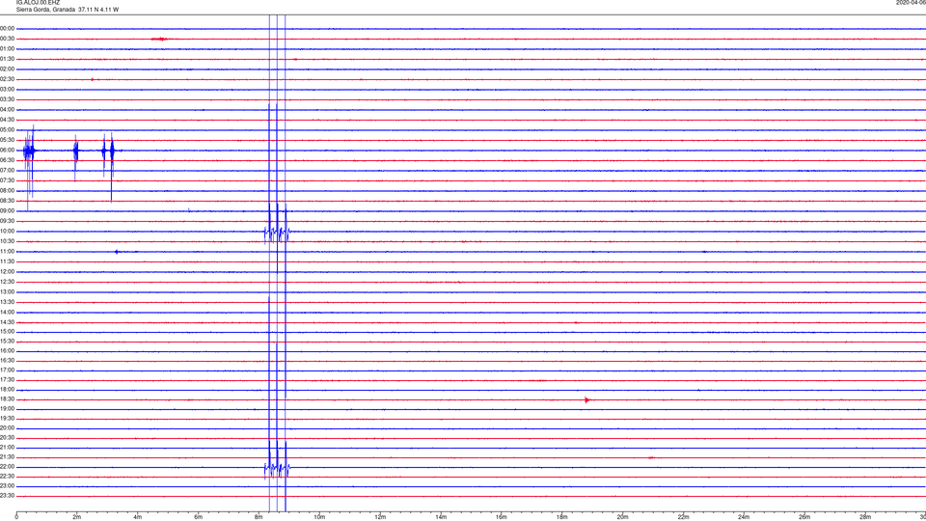Click the 07:30 row label
The width and height of the screenshot is (926, 521).
pos(7,180)
